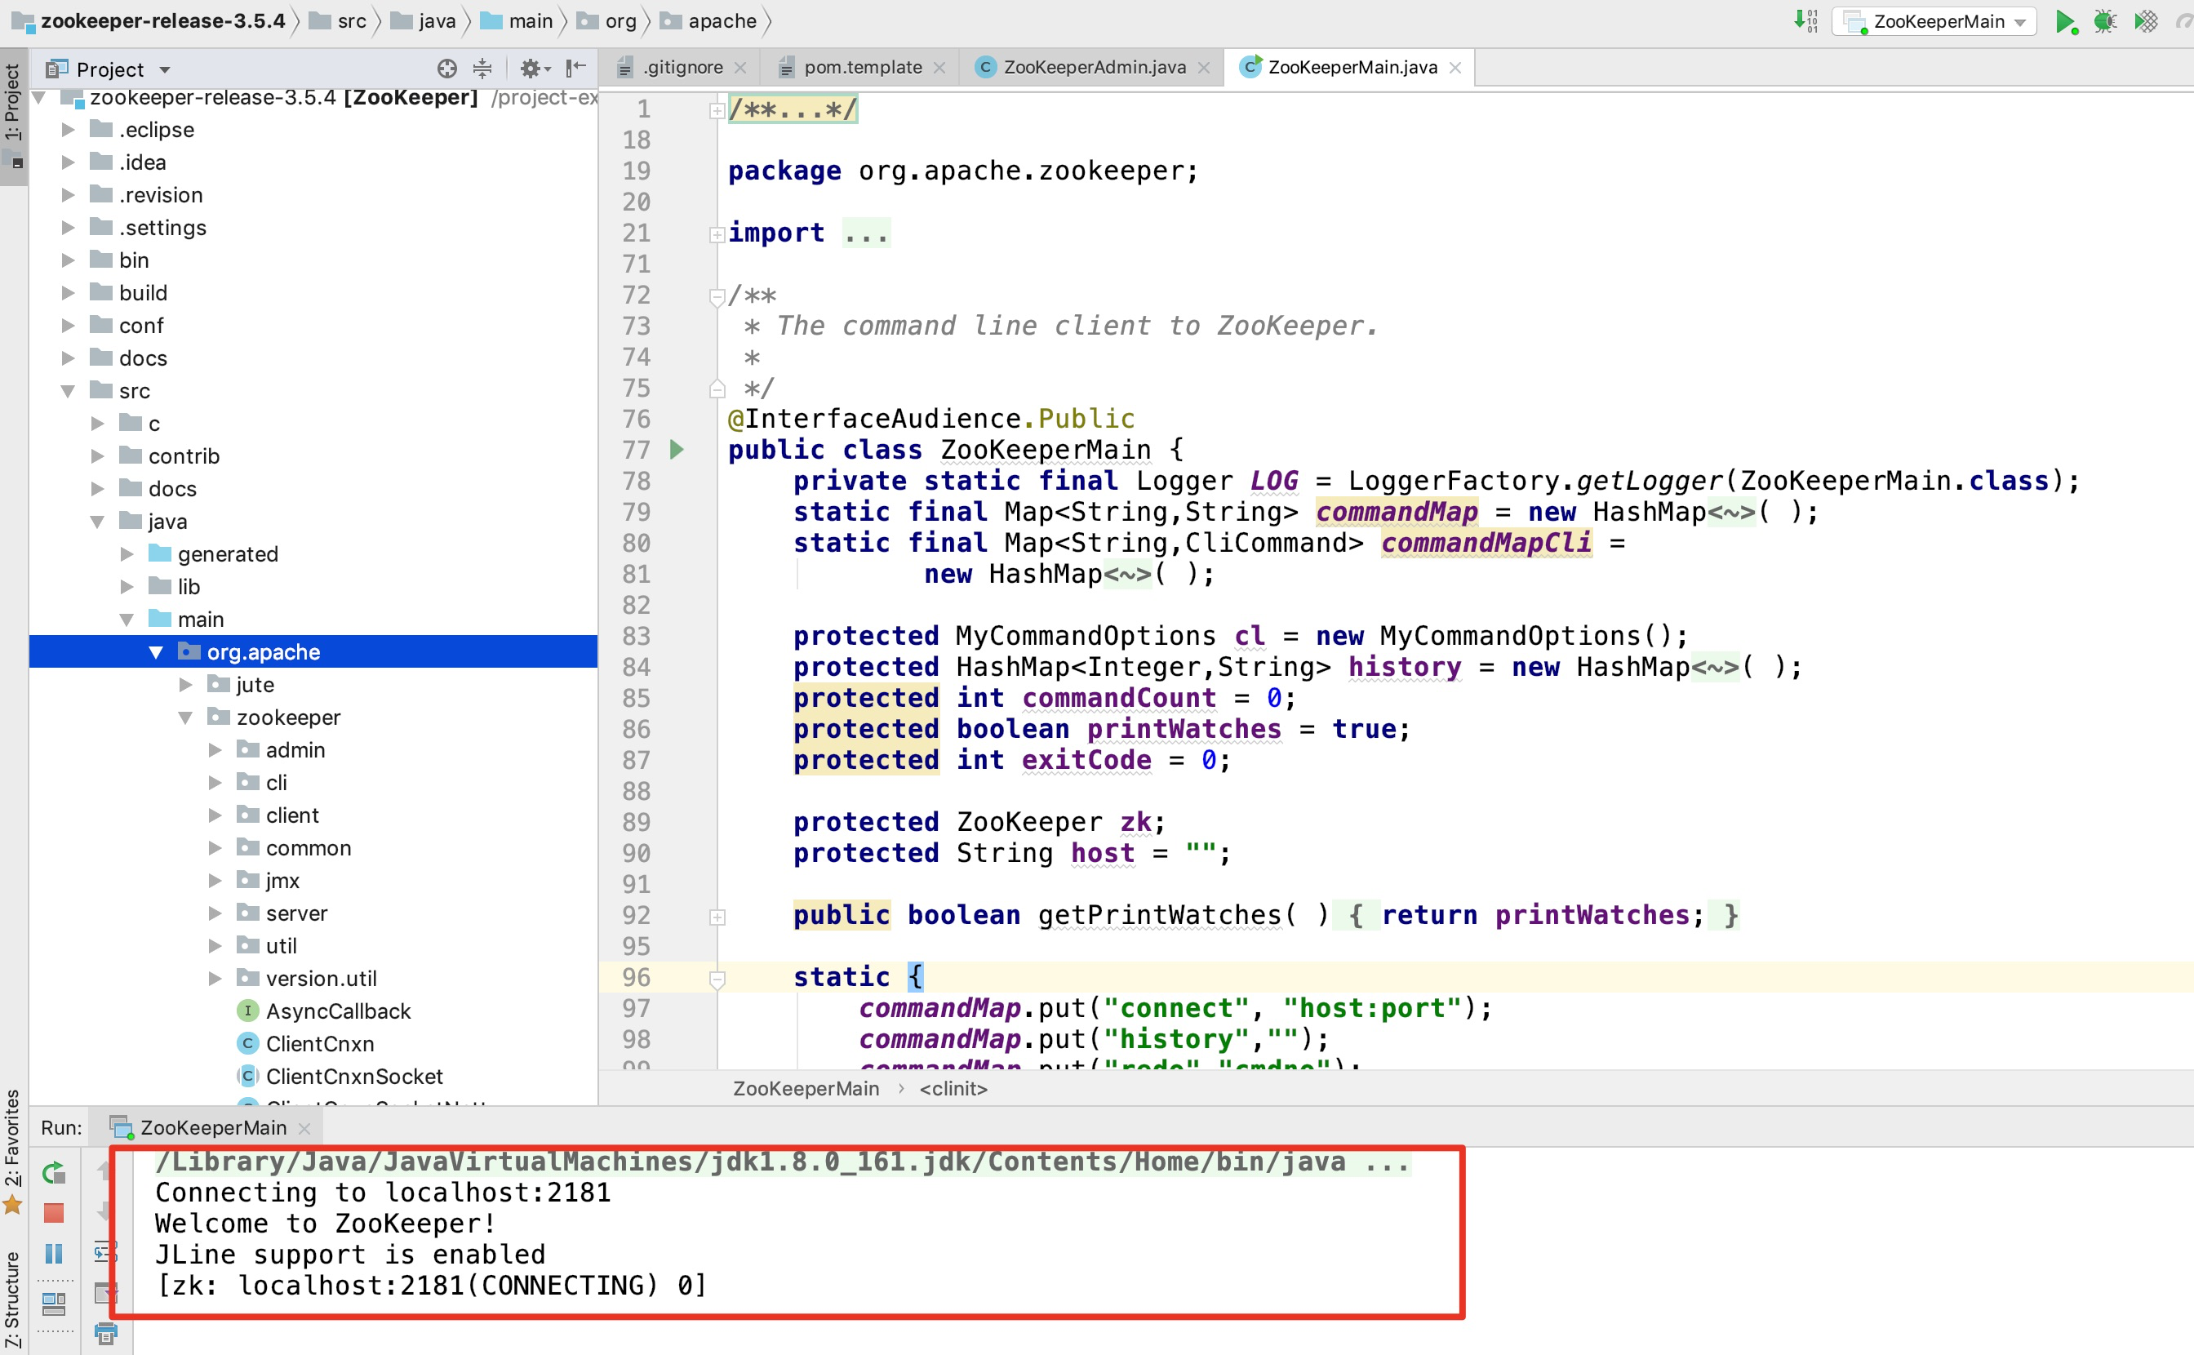Screen dimensions: 2194x1355
Task: Collapse the zookeeper package node
Action: (185, 717)
